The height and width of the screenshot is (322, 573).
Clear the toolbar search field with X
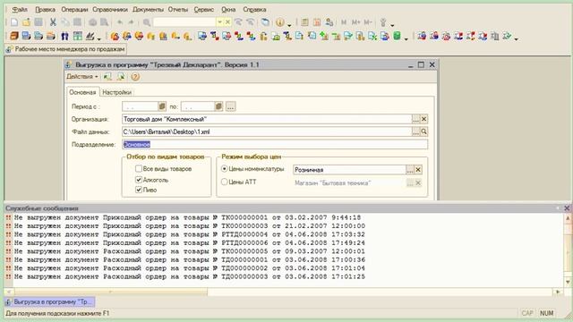click(x=227, y=22)
